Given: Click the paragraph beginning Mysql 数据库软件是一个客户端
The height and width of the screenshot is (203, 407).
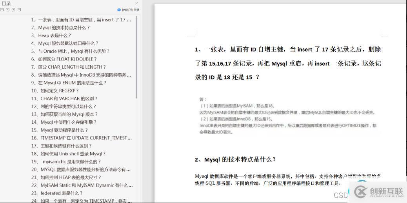Looking at the screenshot, I should pyautogui.click(x=288, y=180).
